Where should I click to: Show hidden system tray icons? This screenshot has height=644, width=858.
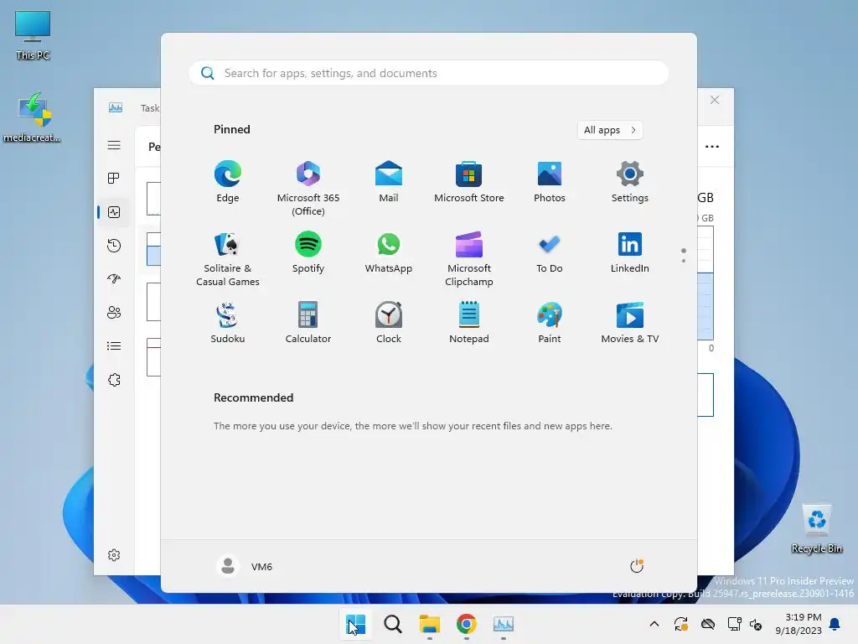(x=654, y=624)
